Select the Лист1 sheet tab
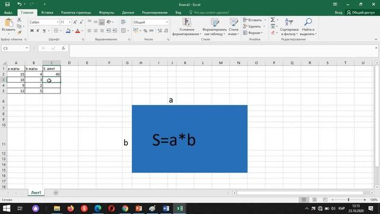The width and height of the screenshot is (380, 214). click(x=36, y=193)
